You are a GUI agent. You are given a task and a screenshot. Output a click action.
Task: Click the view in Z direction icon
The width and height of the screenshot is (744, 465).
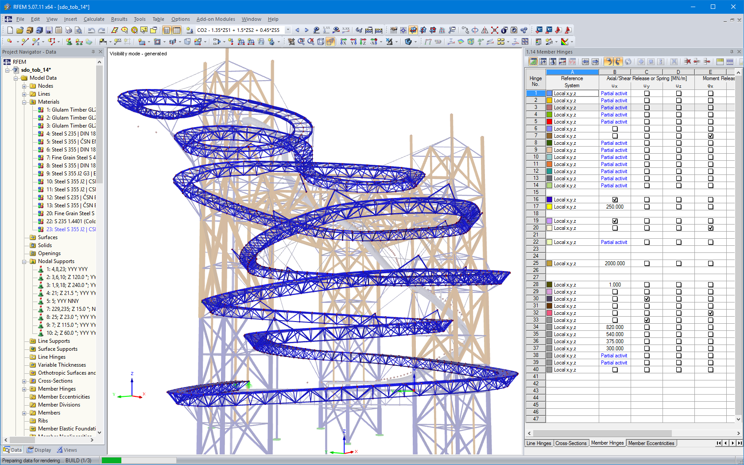pos(363,42)
